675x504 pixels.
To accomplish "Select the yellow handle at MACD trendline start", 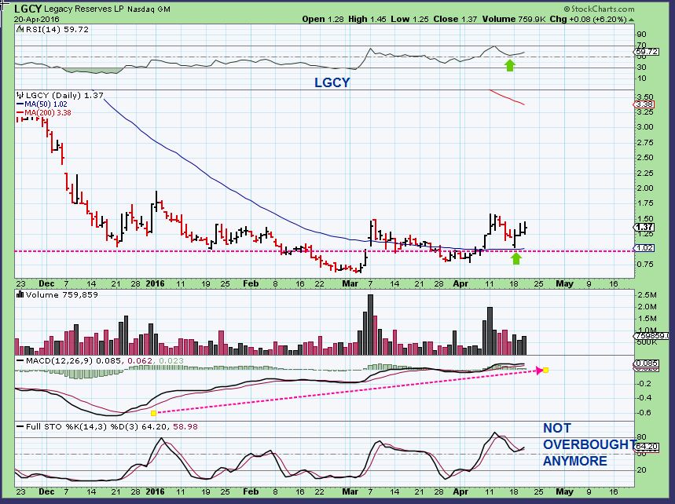I will pyautogui.click(x=153, y=413).
